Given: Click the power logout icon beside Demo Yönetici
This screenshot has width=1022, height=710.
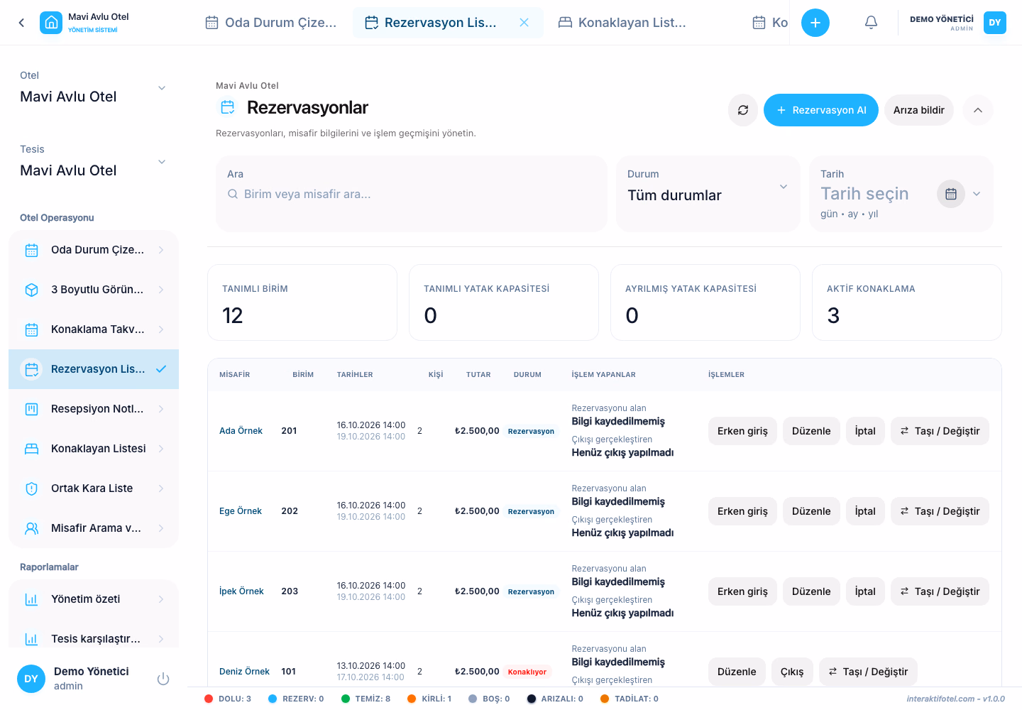Looking at the screenshot, I should (x=163, y=679).
